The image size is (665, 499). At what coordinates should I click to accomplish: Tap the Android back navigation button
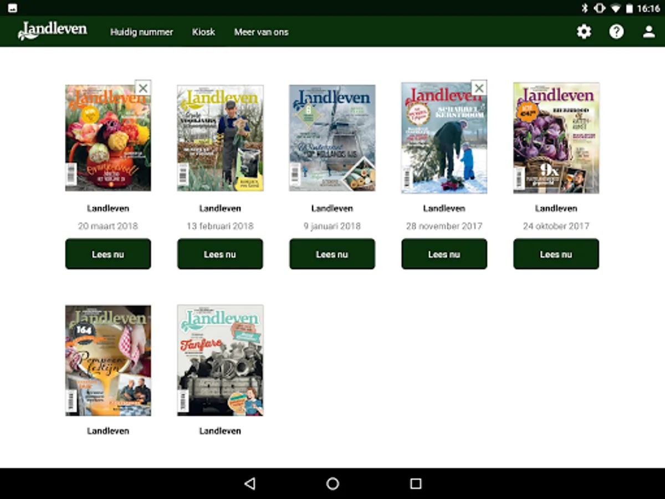pos(249,483)
